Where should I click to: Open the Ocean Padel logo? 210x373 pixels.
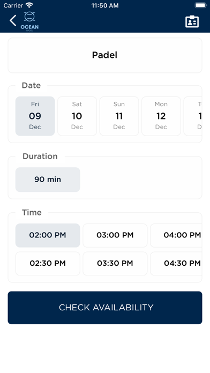(29, 21)
